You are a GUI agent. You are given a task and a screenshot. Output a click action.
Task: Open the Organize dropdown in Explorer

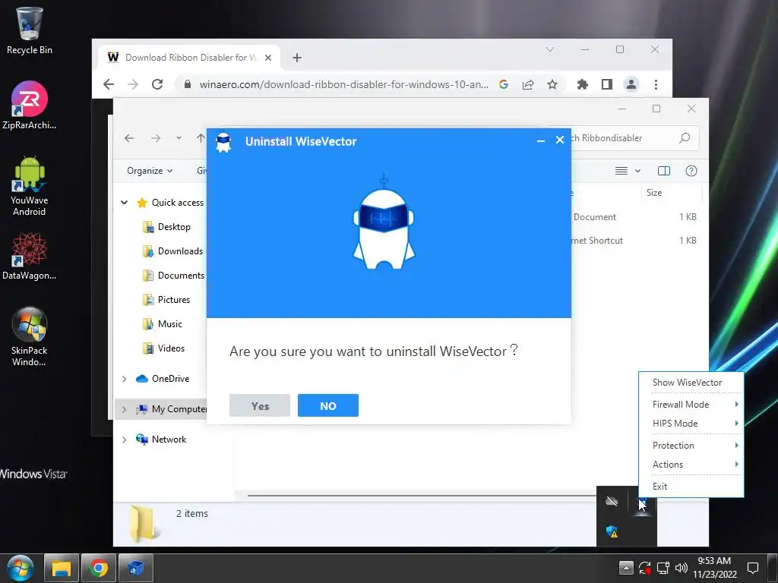(x=150, y=171)
